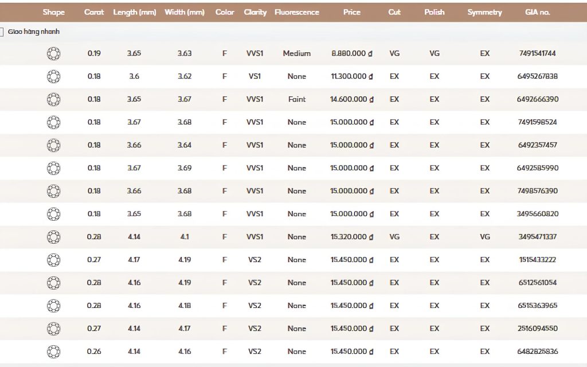Screen dimensions: 587x367
Task: Open GIA number 1515433222
Action: click(x=538, y=260)
